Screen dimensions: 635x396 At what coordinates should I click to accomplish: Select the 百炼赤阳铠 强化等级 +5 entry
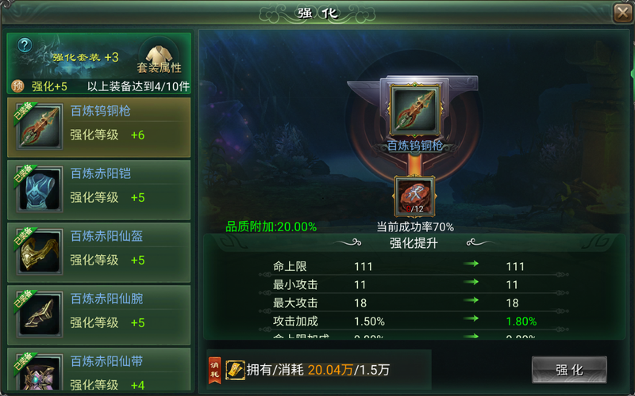point(98,190)
